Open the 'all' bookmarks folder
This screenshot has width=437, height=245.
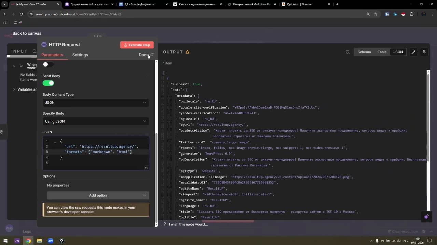click(x=18, y=22)
